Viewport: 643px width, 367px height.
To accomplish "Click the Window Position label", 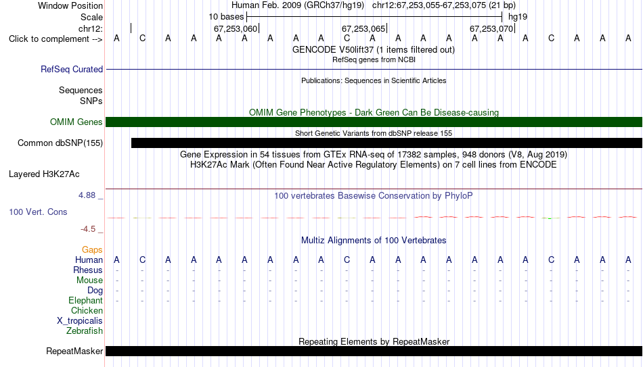I will [x=70, y=5].
